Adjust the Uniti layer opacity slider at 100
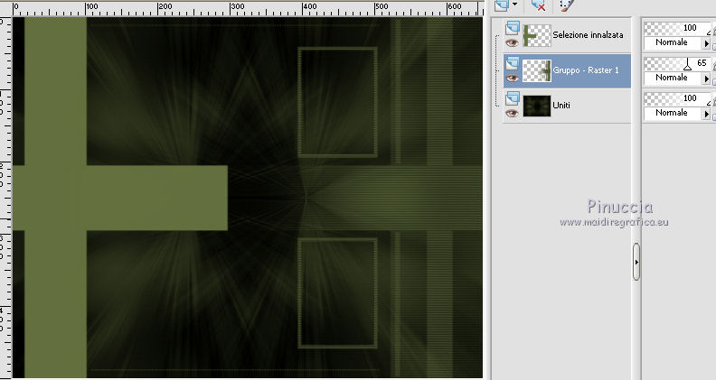Image resolution: width=716 pixels, height=380 pixels. tap(677, 98)
